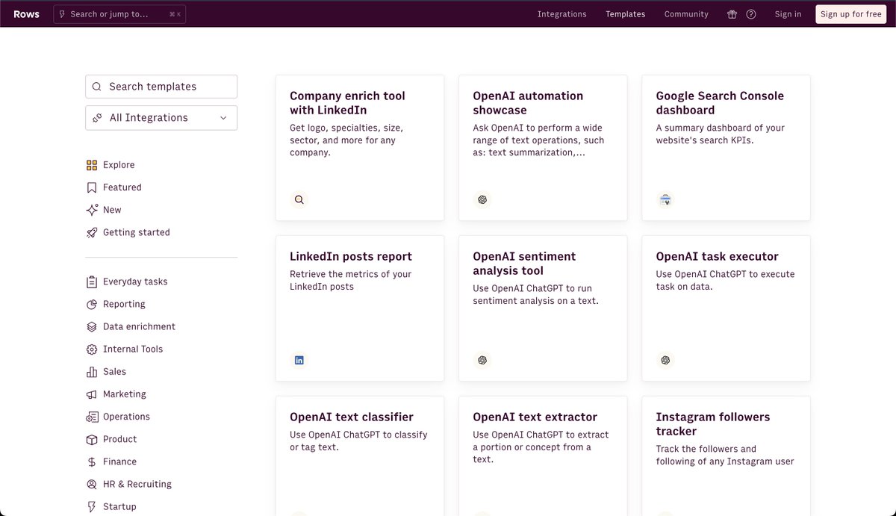Click Google Search Console icon on dashboard card
The width and height of the screenshot is (896, 516).
[x=665, y=199]
